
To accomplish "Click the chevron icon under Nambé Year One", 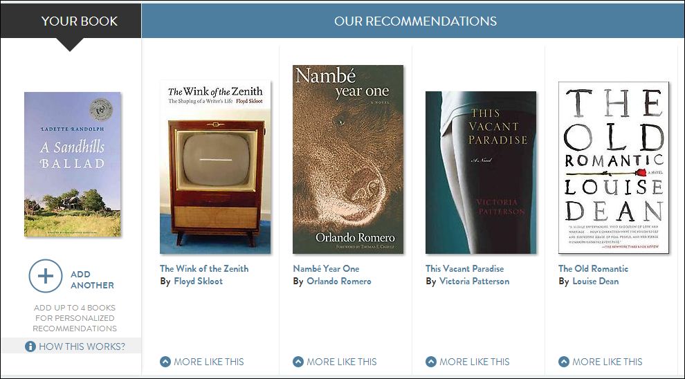I will tap(298, 362).
